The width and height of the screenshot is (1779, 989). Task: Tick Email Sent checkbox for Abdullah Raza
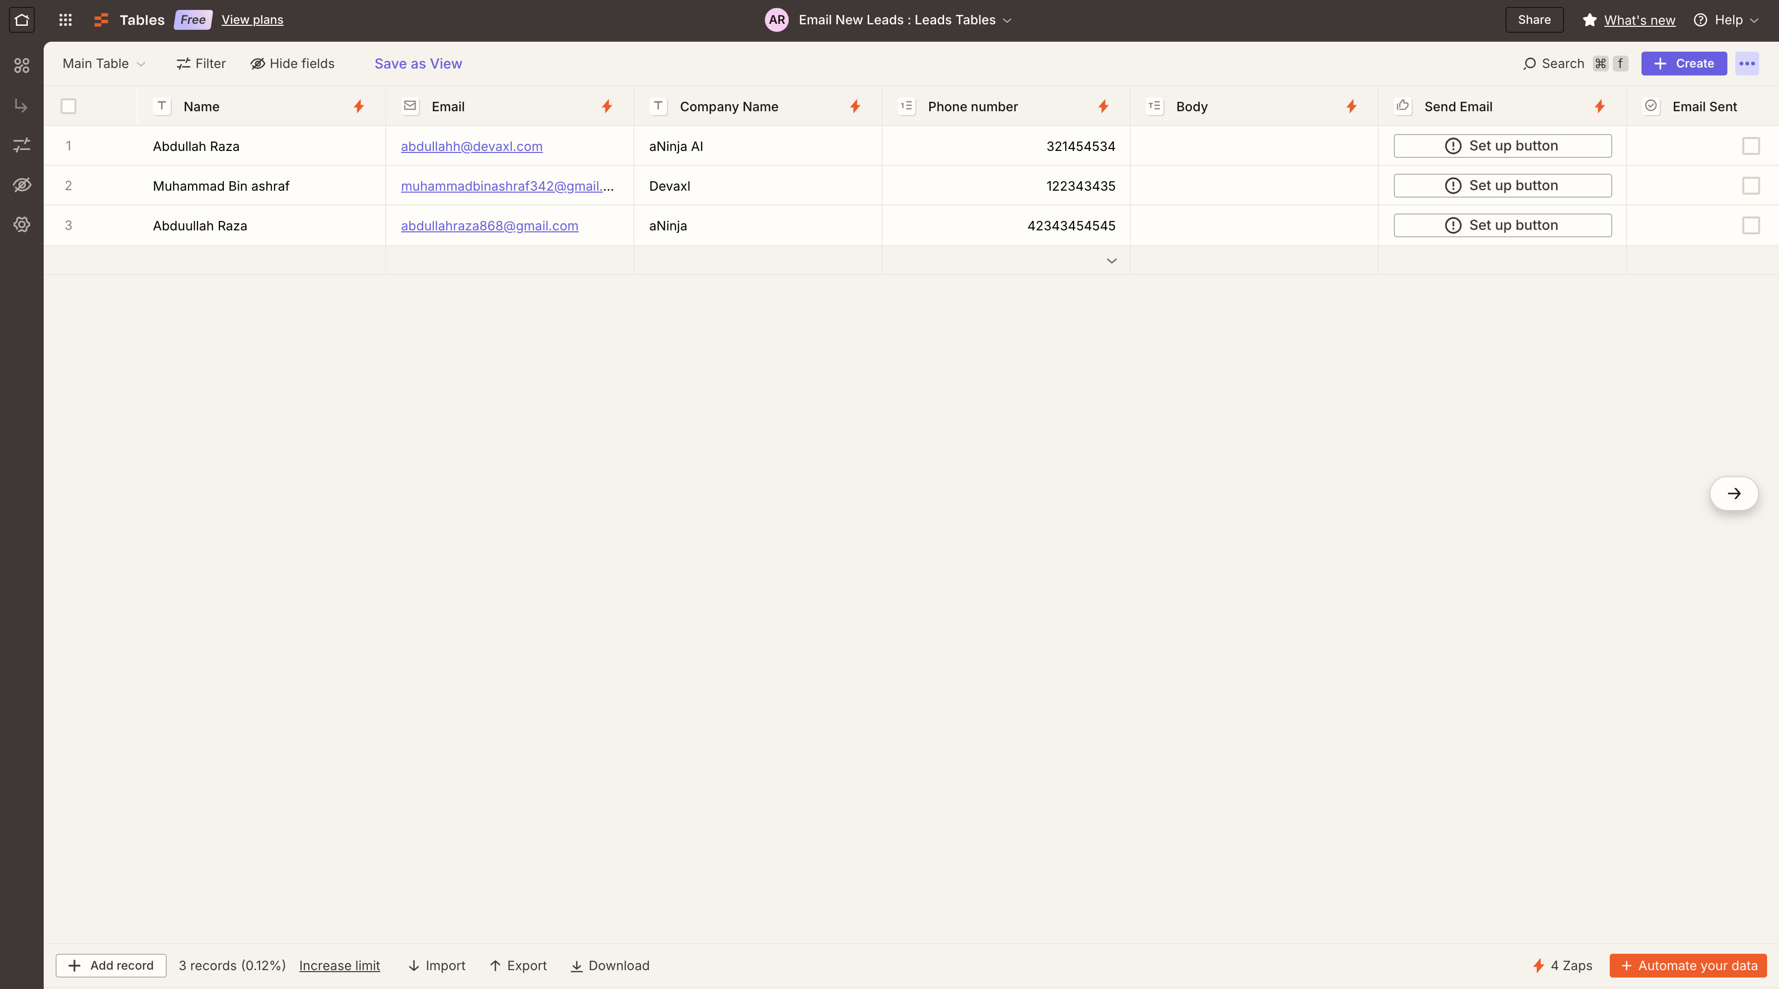(1751, 146)
